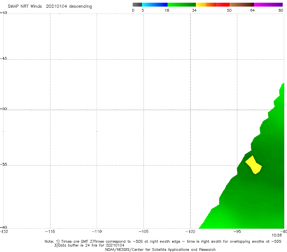This screenshot has width=287, height=252.
Task: Click the NOAA/NESDIS credit line
Action: (x=160, y=250)
